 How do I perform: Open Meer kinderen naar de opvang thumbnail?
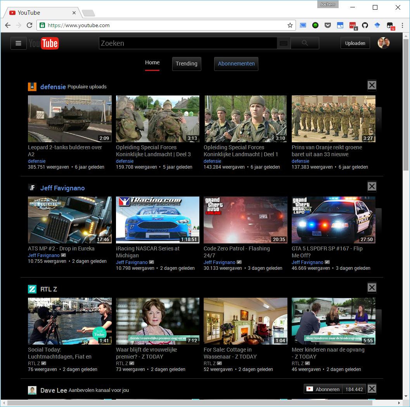point(333,321)
